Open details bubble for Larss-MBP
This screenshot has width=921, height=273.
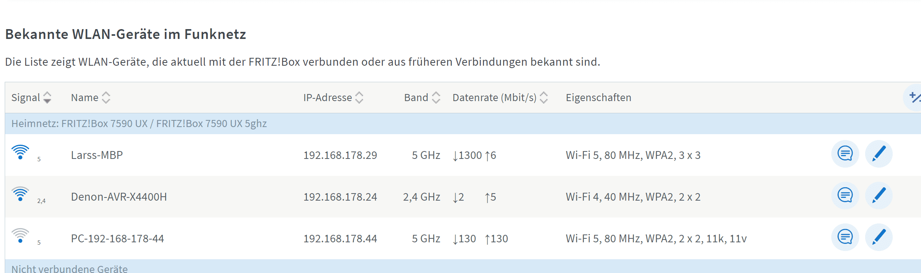pos(845,154)
